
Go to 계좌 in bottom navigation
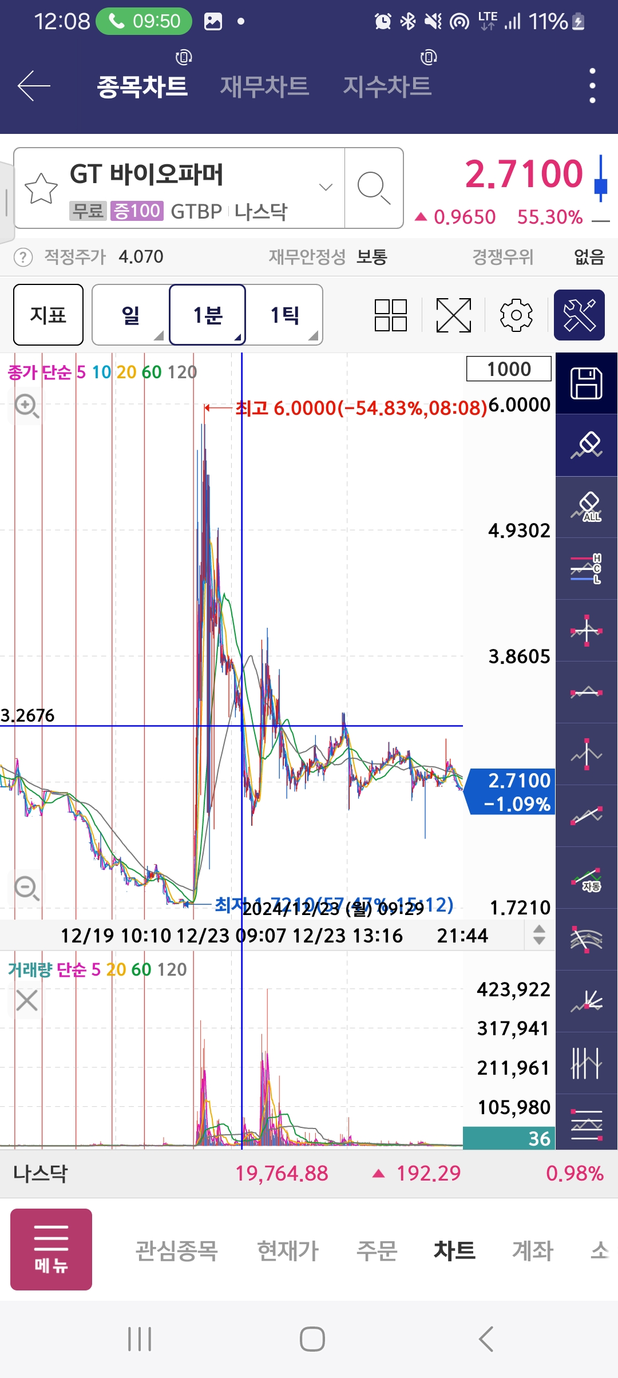click(x=533, y=1250)
